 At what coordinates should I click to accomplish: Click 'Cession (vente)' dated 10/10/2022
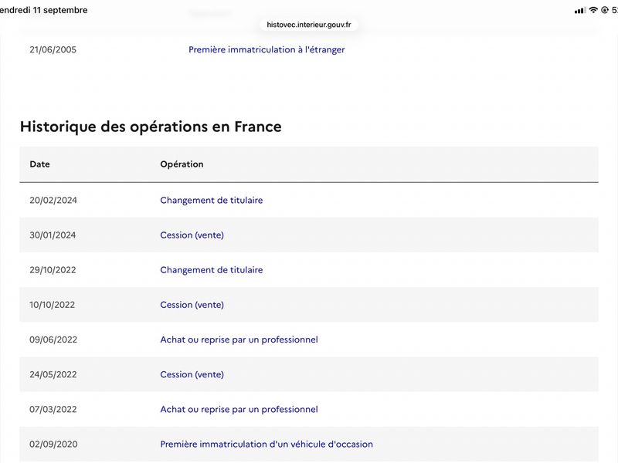pos(192,305)
